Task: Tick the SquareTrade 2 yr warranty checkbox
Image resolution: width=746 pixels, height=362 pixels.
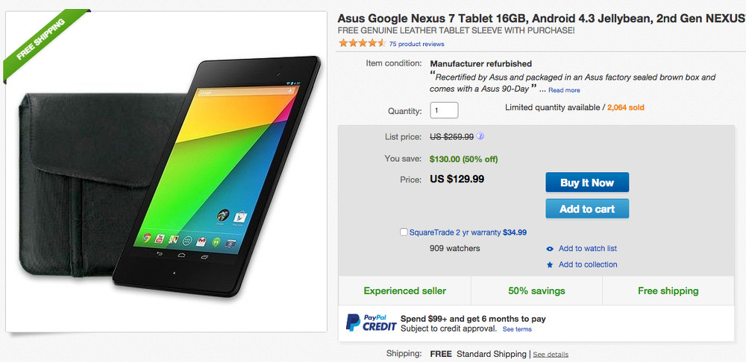Action: pos(404,232)
